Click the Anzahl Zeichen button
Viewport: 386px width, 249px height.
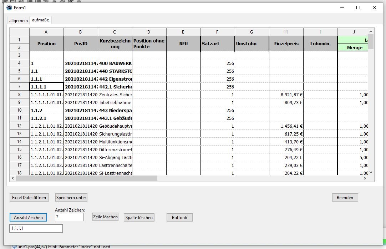[28, 217]
